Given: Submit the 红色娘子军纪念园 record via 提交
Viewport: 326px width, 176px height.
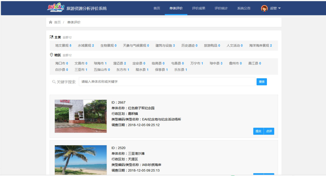Looking at the screenshot, I should [258, 131].
